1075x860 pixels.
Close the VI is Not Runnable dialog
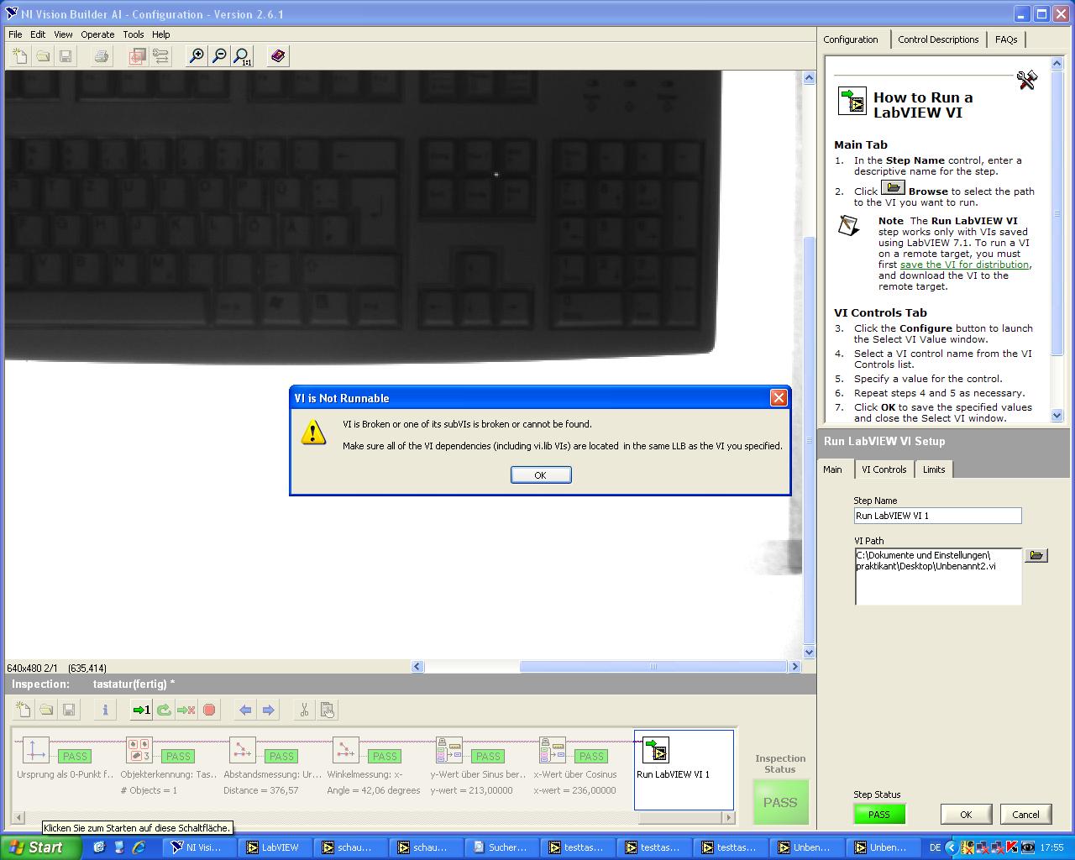point(779,398)
